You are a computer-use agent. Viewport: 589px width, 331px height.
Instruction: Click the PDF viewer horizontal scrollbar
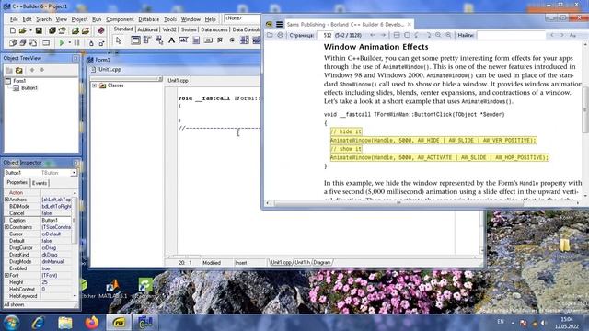click(x=422, y=202)
